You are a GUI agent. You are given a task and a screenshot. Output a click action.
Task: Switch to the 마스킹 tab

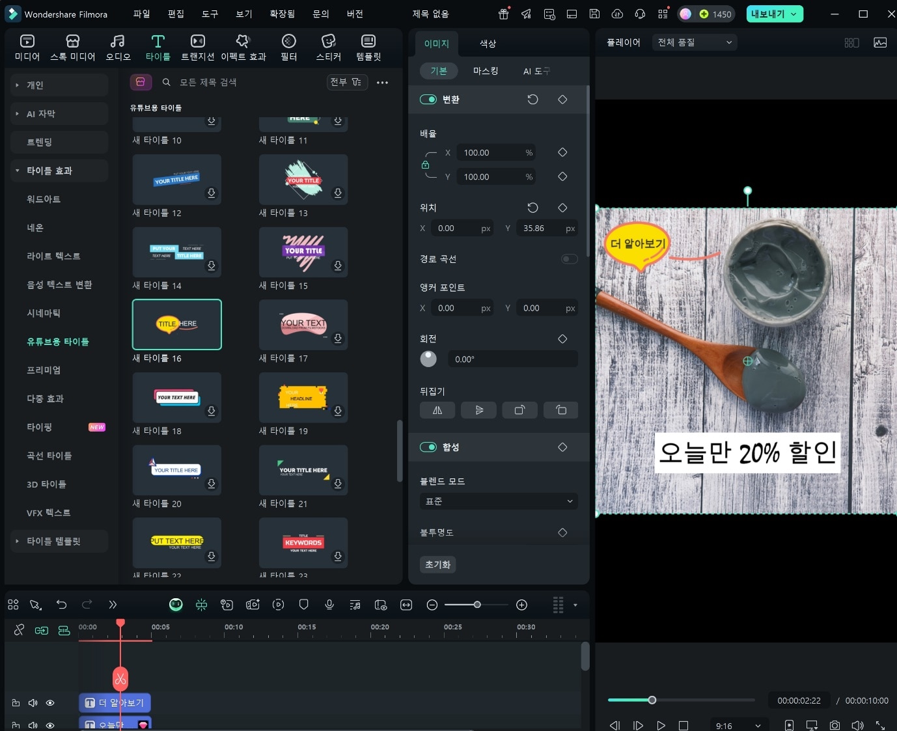click(x=486, y=71)
